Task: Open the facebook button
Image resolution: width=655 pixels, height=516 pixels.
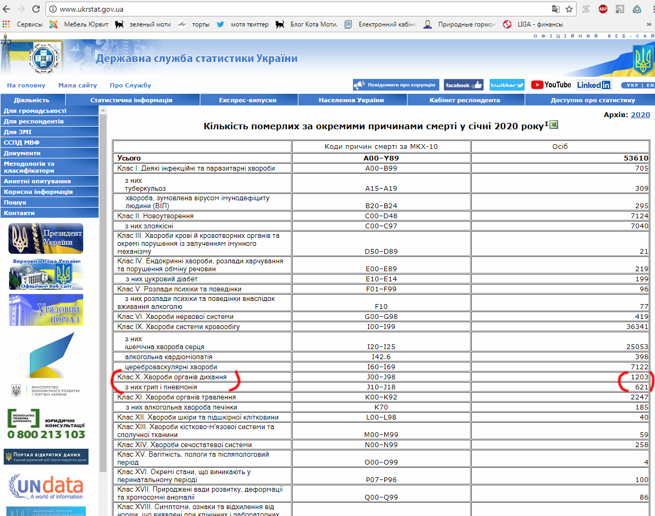Action: tap(464, 85)
